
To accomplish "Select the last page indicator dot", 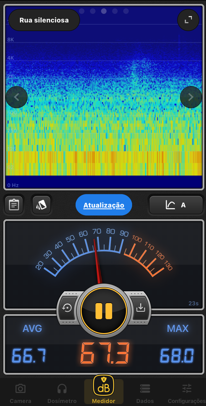I will pos(126,11).
